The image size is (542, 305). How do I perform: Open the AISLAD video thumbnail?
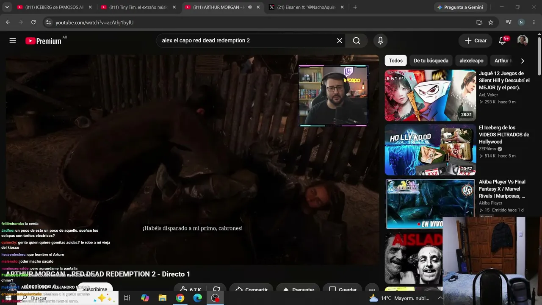point(414,258)
